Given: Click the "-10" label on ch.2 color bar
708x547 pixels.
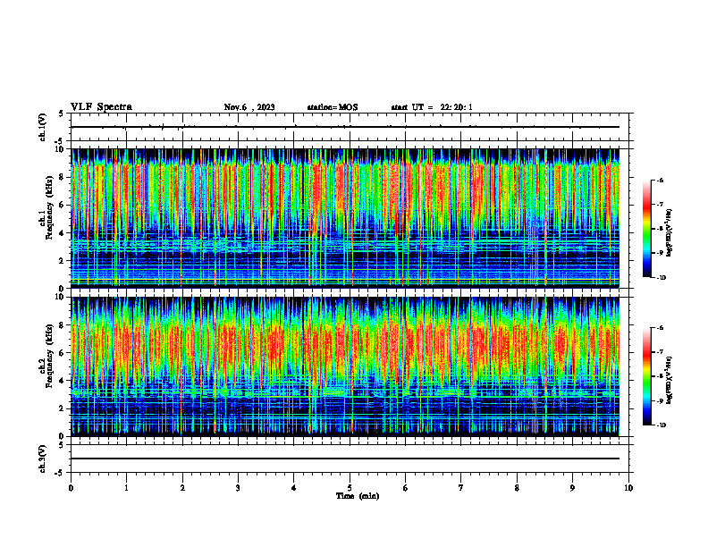Looking at the screenshot, I should (x=661, y=425).
